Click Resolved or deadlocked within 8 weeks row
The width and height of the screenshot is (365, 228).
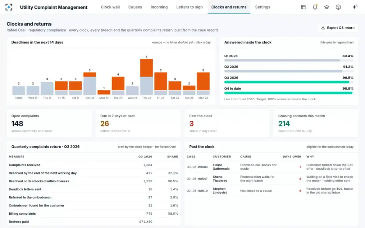(x=93, y=181)
